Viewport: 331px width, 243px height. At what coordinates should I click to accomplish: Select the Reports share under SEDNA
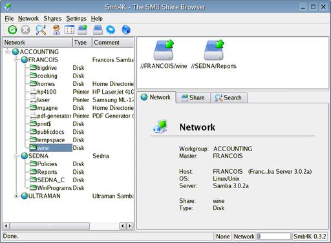pos(47,172)
